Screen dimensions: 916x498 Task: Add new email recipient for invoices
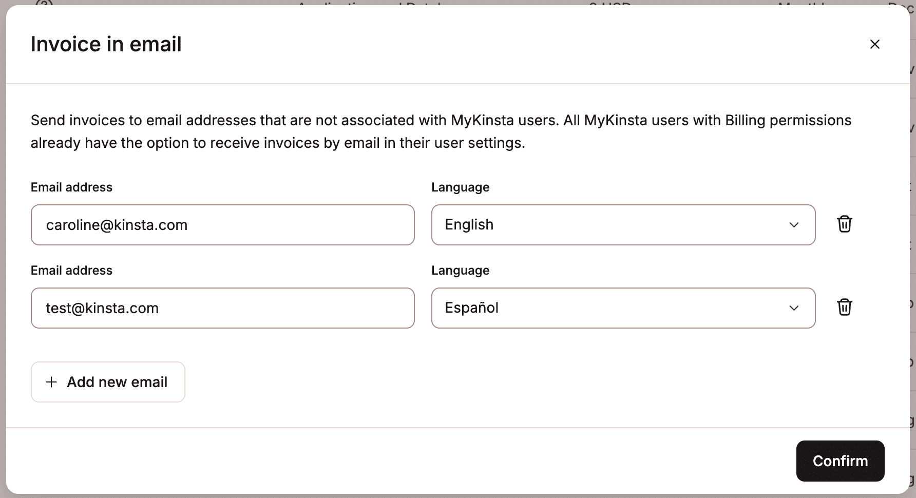point(107,382)
